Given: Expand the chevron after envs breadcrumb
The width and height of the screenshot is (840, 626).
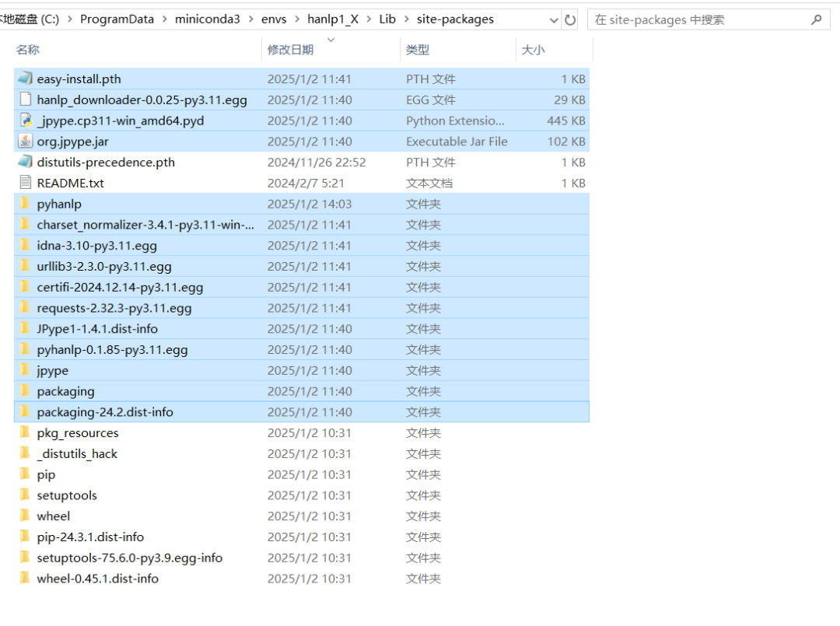Looking at the screenshot, I should click(x=297, y=19).
